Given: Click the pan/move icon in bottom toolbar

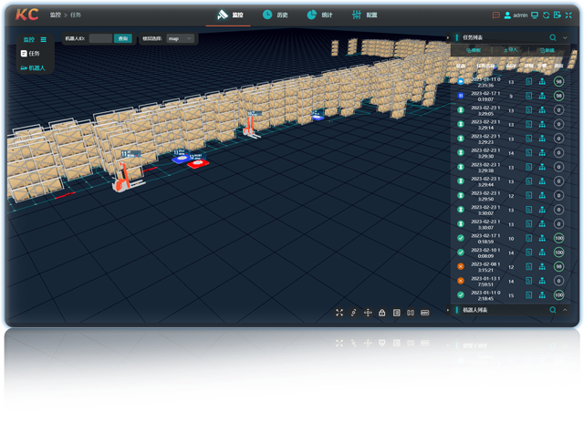Looking at the screenshot, I should pos(368,313).
